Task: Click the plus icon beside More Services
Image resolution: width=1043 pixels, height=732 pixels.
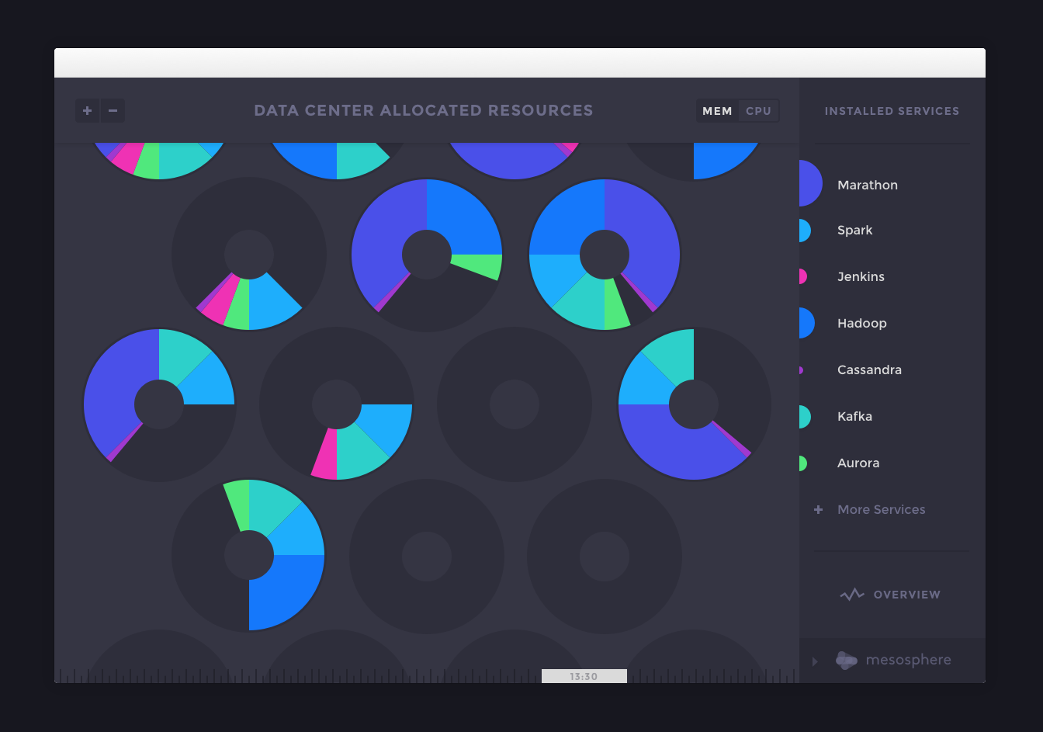Action: click(818, 510)
